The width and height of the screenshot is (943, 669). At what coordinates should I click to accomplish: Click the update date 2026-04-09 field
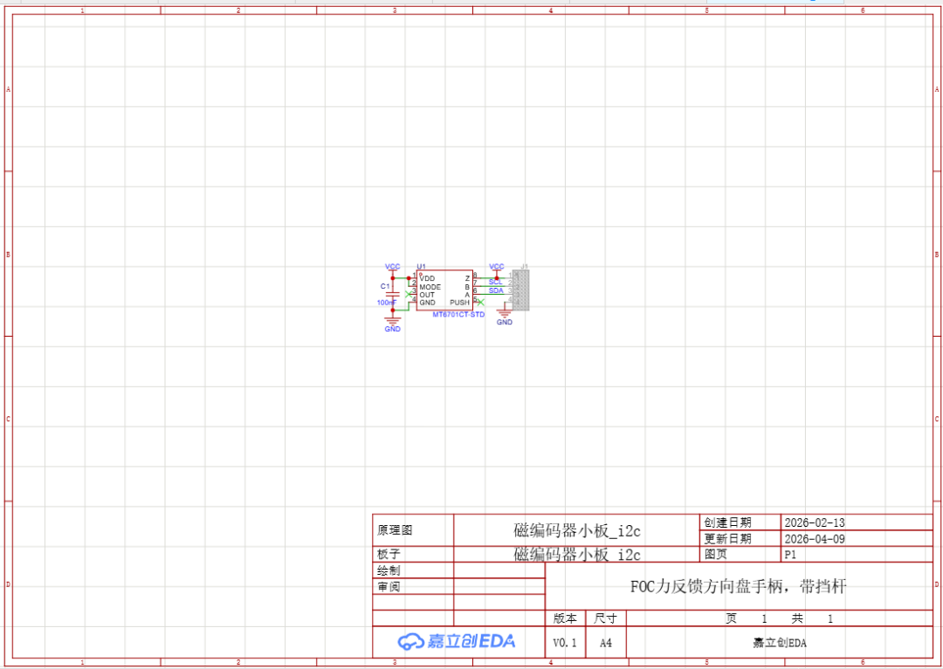[x=816, y=538]
